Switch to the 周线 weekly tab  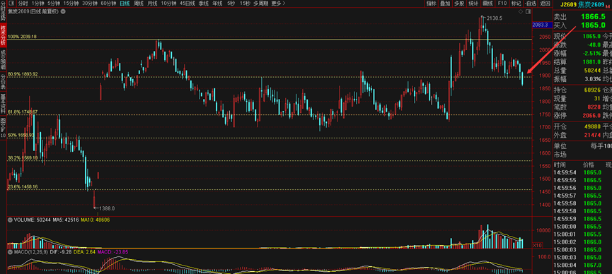tap(139, 3)
